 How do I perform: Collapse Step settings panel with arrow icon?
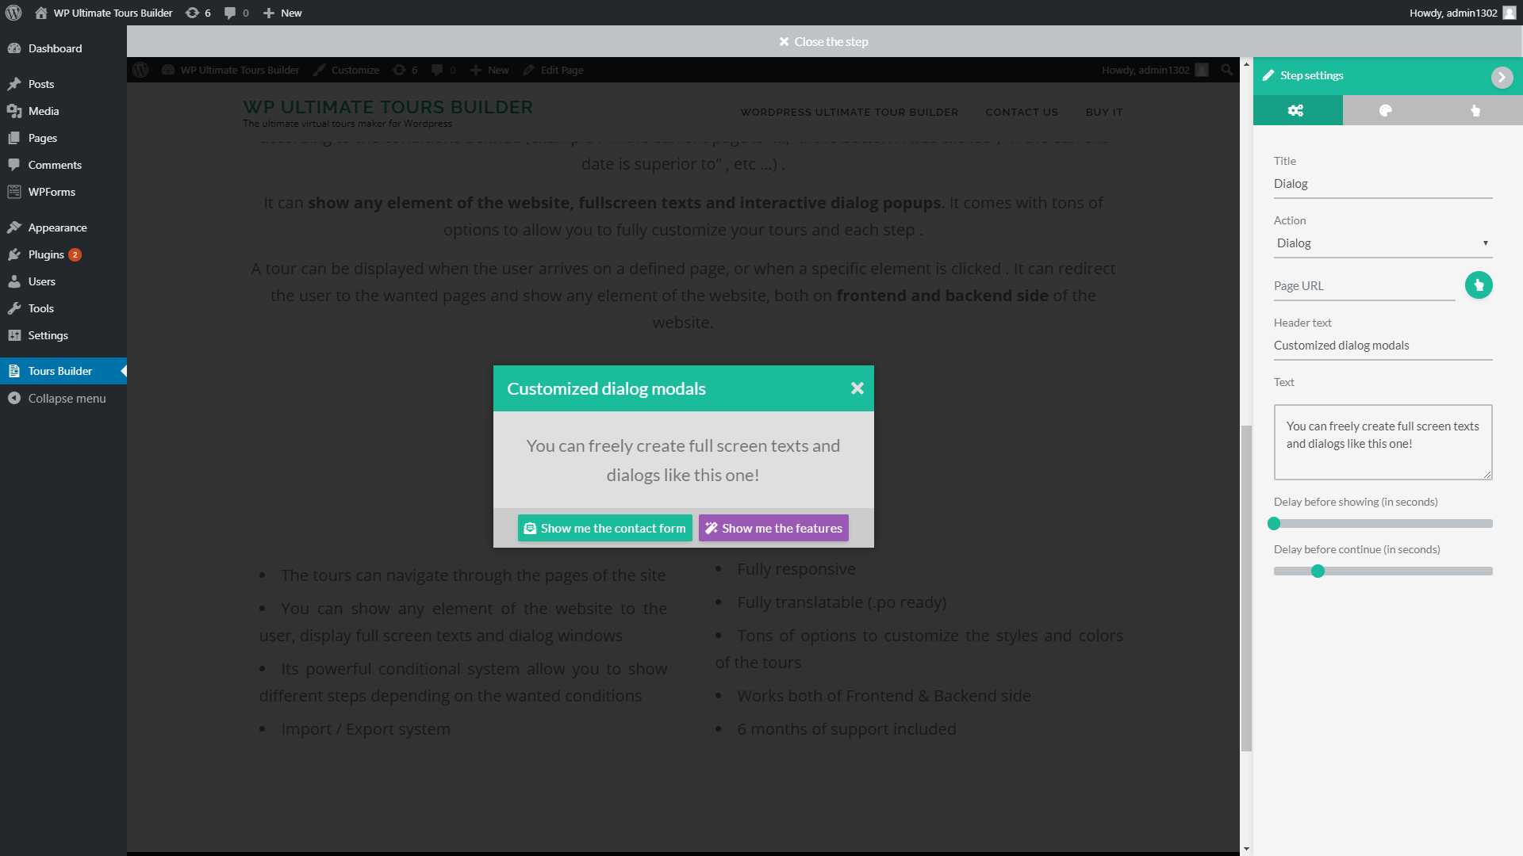click(1501, 77)
